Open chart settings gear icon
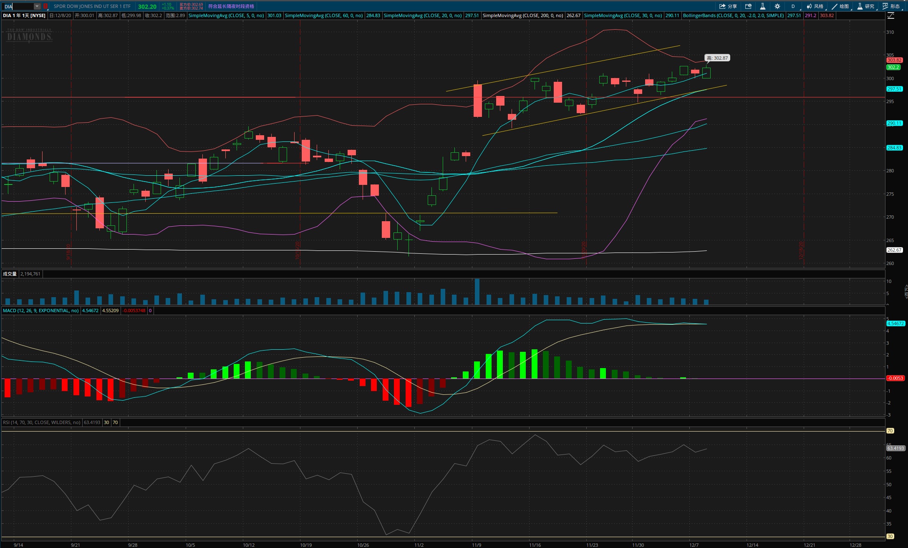Image resolution: width=908 pixels, height=548 pixels. point(777,6)
